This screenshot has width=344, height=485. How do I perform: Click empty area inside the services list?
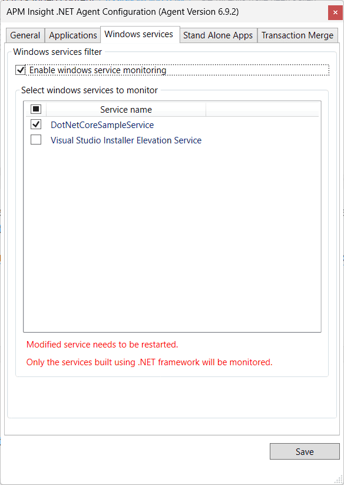[x=172, y=238]
